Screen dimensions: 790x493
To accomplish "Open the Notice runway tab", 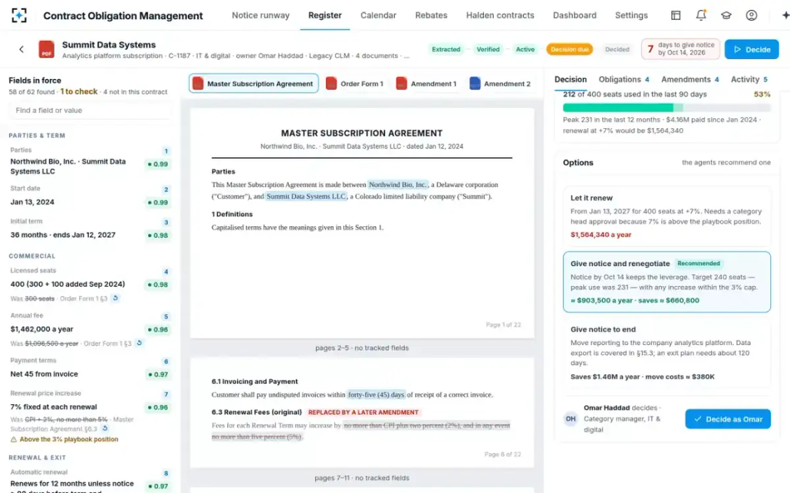I will (x=261, y=15).
